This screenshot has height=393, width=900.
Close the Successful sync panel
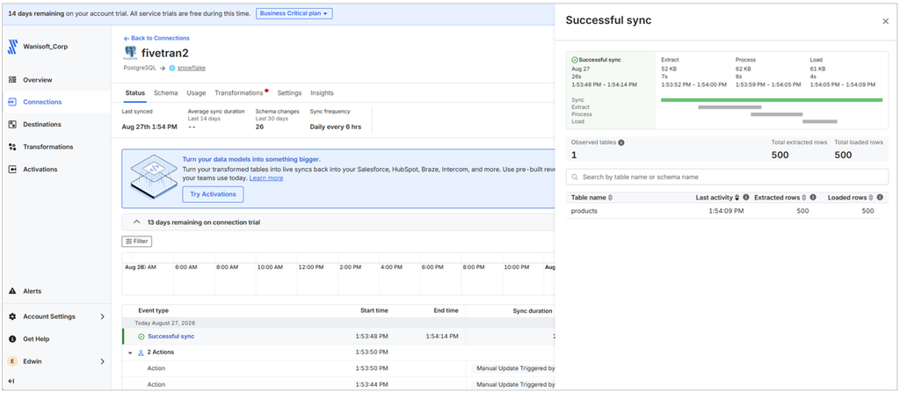coord(886,21)
